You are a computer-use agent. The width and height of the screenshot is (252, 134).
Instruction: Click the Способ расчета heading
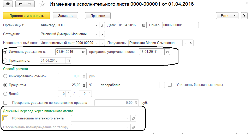pyautogui.click(x=16, y=69)
